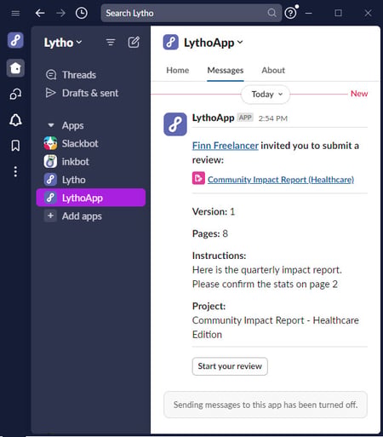The height and width of the screenshot is (437, 383).
Task: Open the Home icon in rail
Action: (x=15, y=68)
